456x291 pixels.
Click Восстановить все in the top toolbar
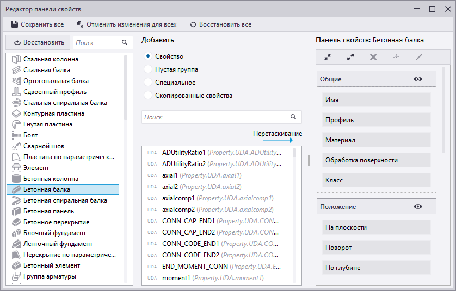220,24
